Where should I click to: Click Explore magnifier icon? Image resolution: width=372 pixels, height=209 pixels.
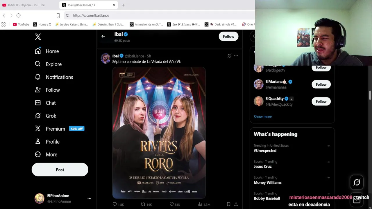point(38,64)
